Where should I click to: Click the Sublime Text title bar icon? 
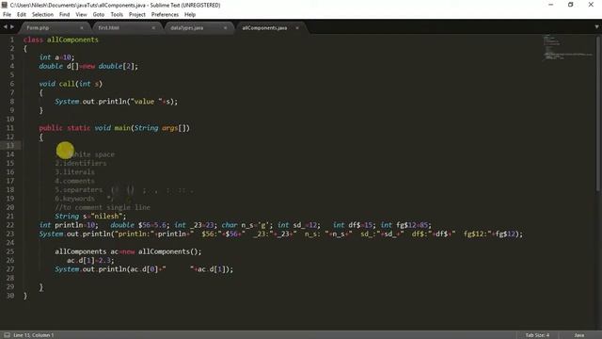coord(5,5)
